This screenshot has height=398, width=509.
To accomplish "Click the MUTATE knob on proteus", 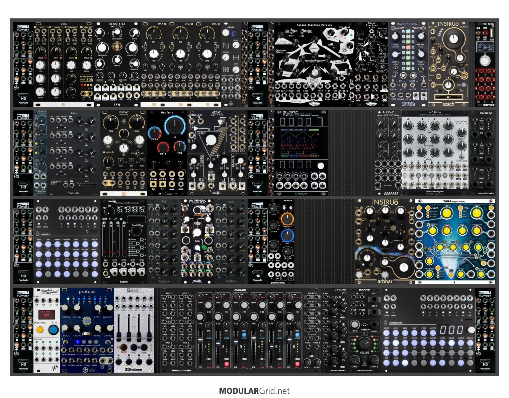I will (x=97, y=328).
